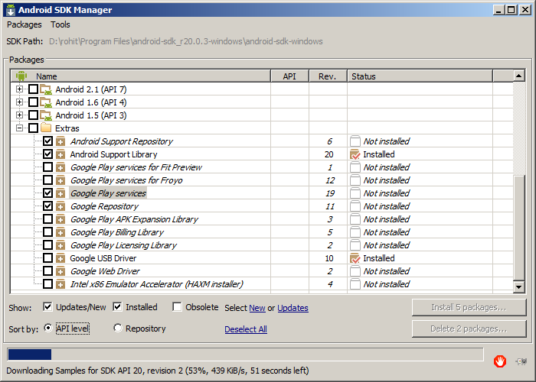Image resolution: width=536 pixels, height=382 pixels.
Task: Click package icon next to Google Play Billing Library
Action: coord(60,232)
